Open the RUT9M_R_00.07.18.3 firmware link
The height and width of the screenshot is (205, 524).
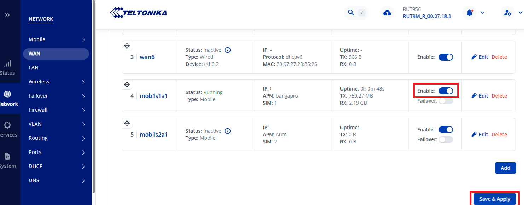click(x=427, y=16)
